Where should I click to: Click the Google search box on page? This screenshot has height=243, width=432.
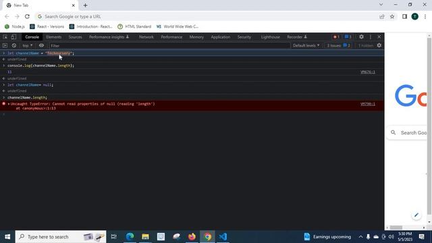pyautogui.click(x=407, y=133)
